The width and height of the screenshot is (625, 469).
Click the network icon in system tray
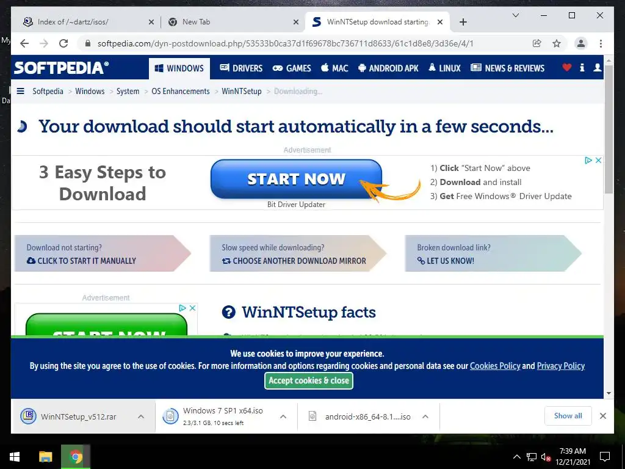pos(532,457)
